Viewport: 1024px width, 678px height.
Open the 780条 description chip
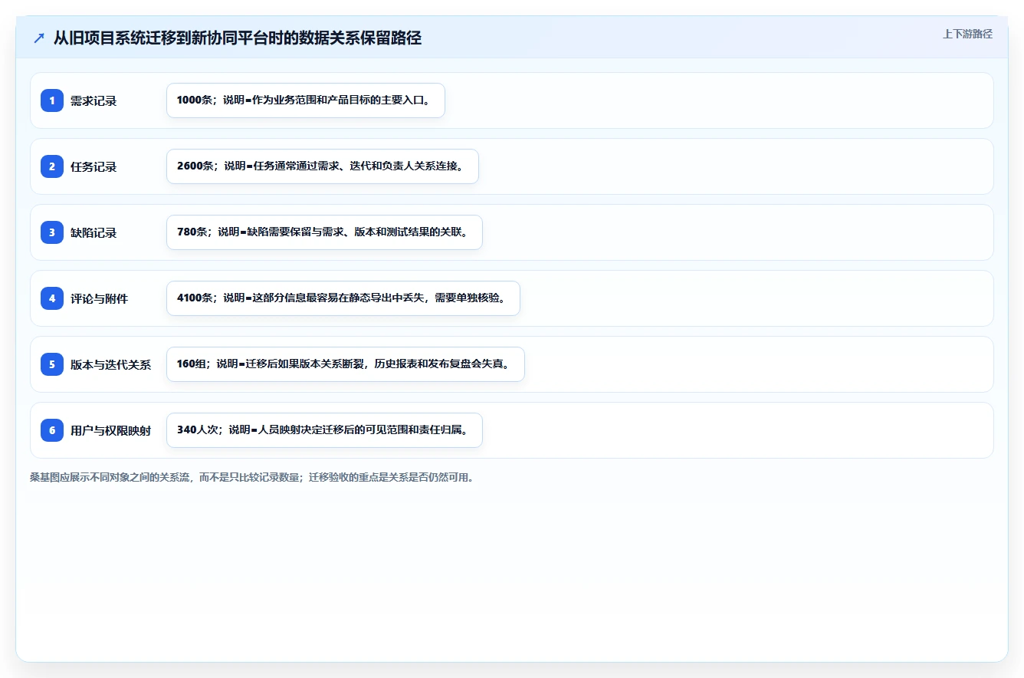(x=324, y=232)
